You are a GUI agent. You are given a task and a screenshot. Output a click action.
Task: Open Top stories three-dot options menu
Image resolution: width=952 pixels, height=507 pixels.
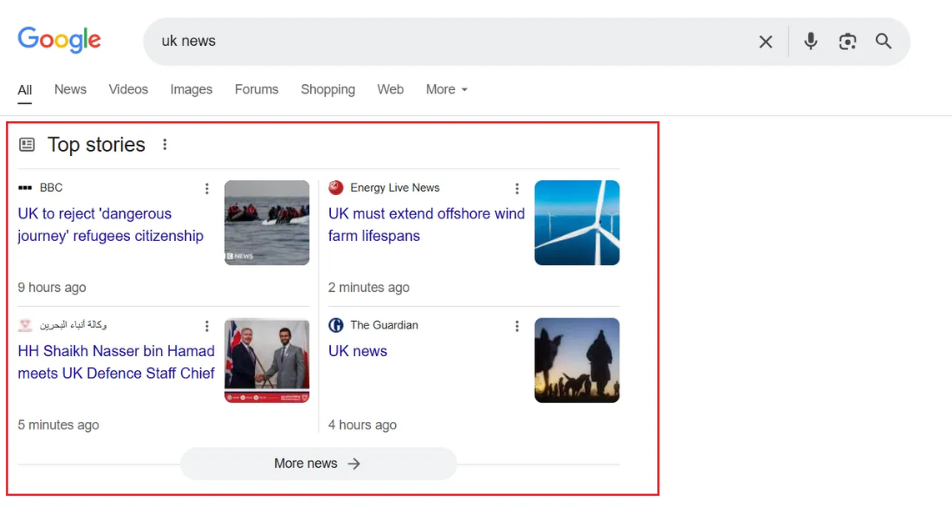[x=164, y=144]
